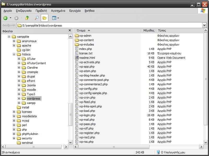Click the Up one folder icon
Screen dimensions: 209x156
(27, 18)
